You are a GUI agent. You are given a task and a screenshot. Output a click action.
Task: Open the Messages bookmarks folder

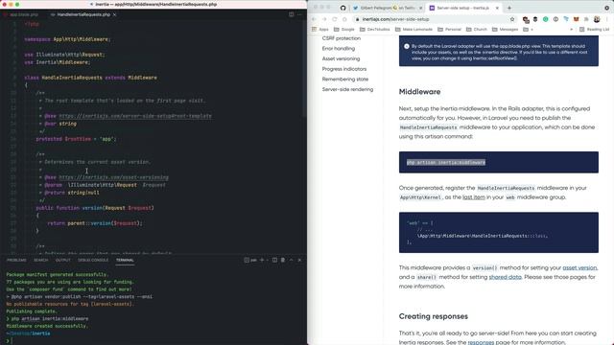click(506, 30)
